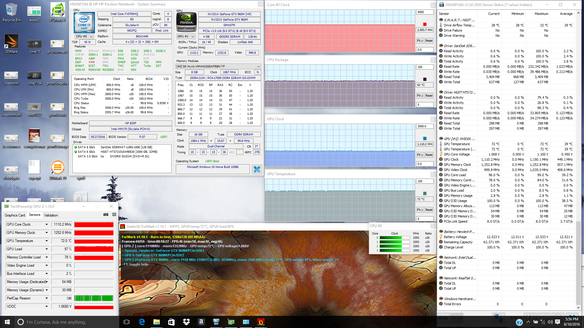Click the blue X close icon in System Summary

click(x=257, y=169)
